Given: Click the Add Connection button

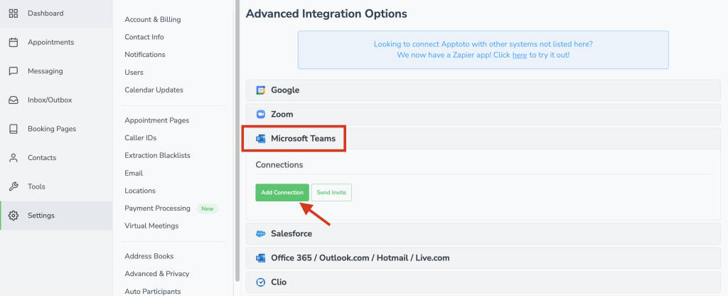Looking at the screenshot, I should tap(282, 192).
